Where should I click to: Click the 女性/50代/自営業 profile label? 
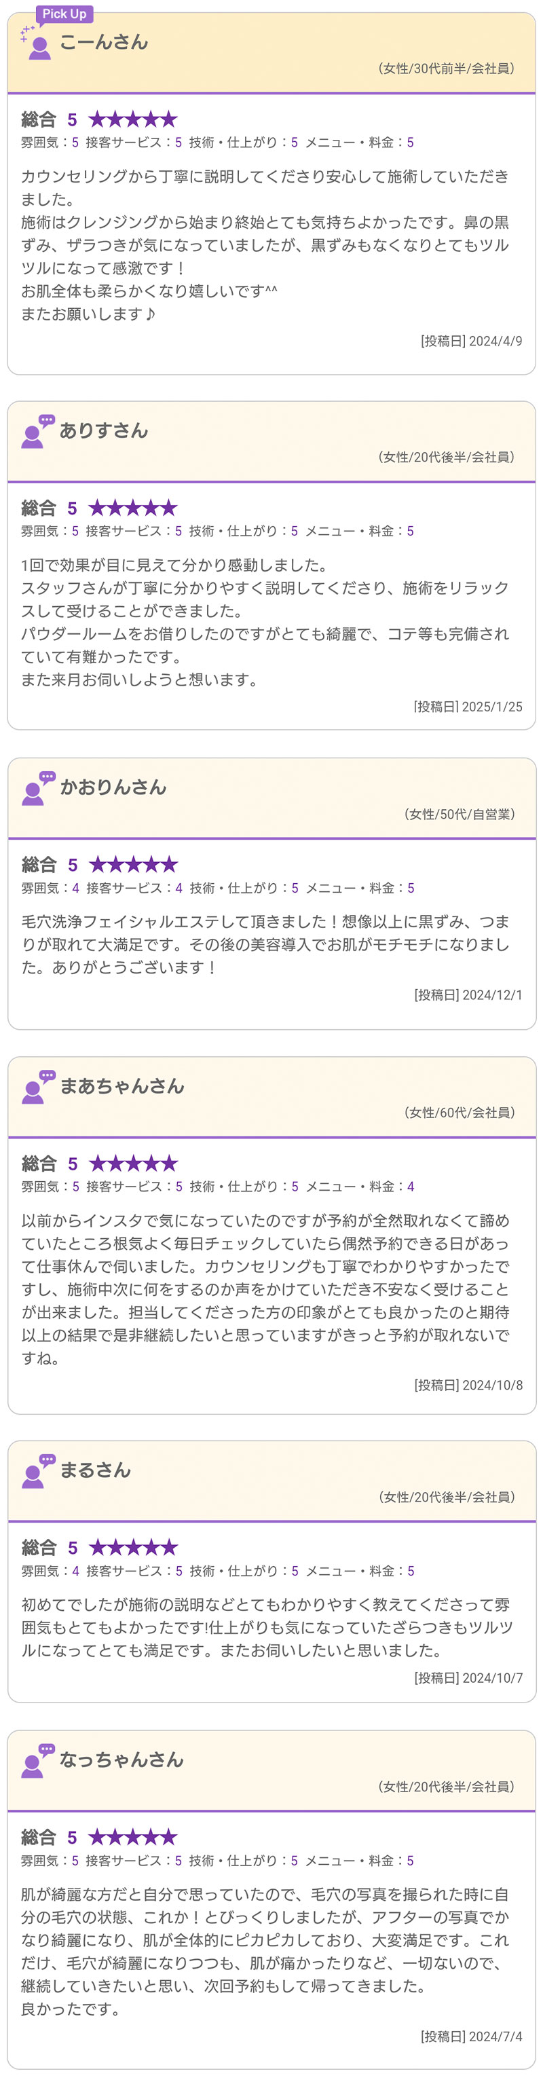pos(458,814)
